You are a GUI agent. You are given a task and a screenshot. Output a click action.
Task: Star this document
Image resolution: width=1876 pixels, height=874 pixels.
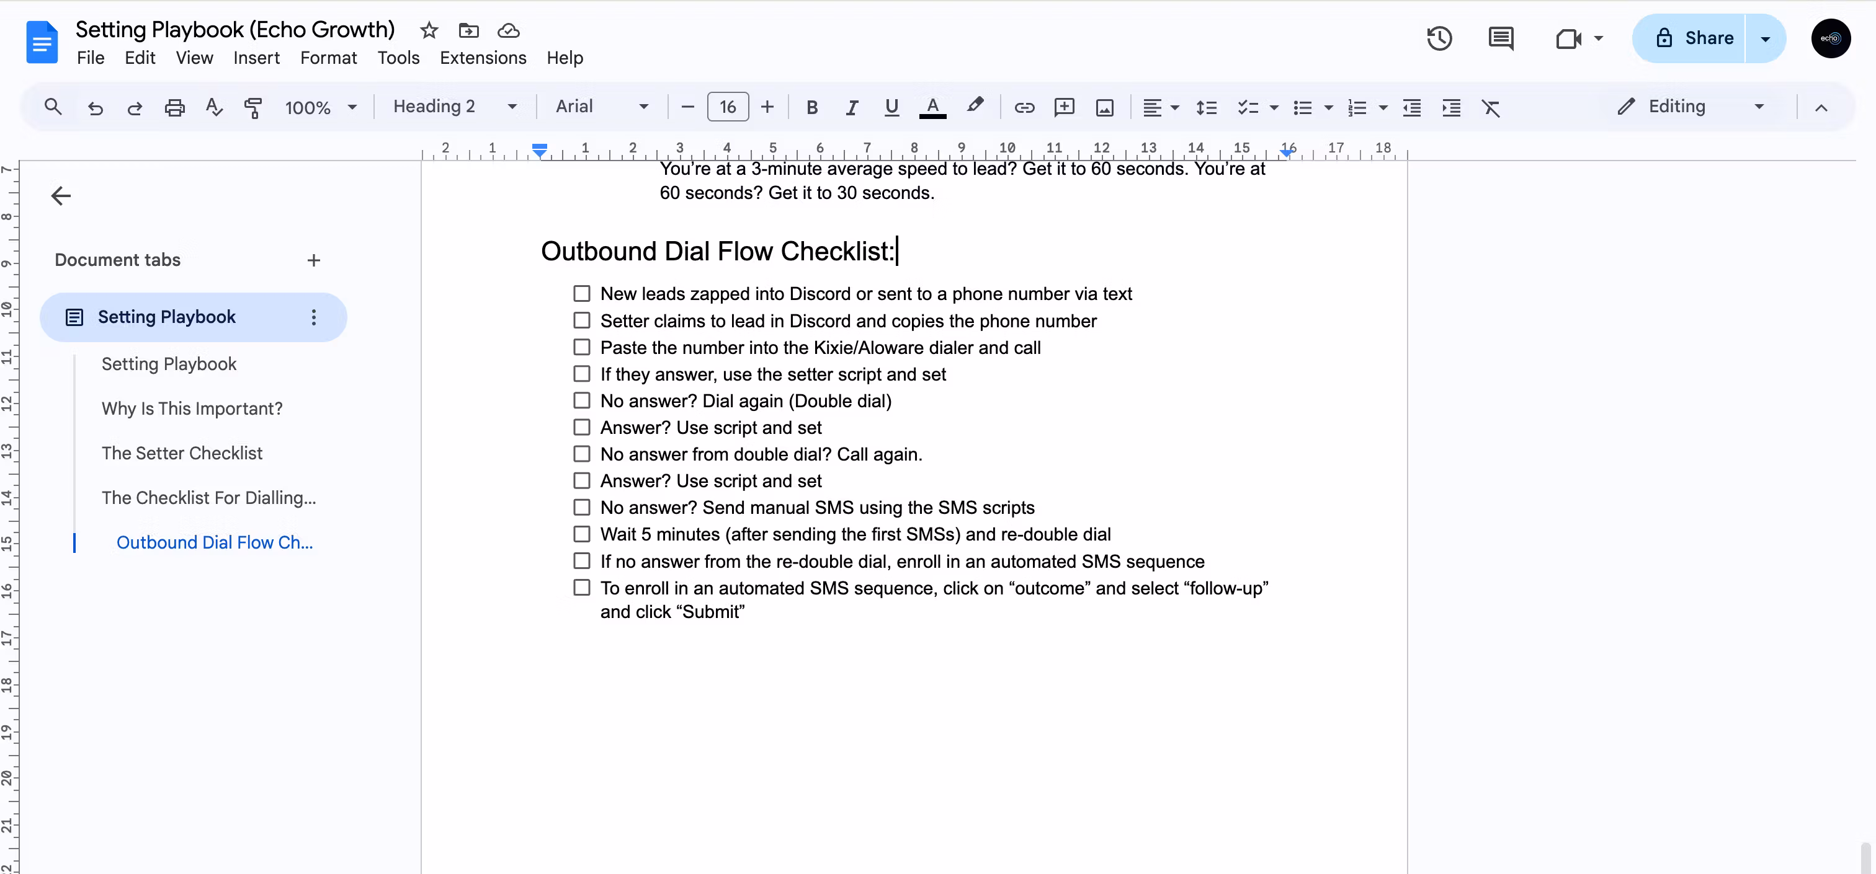pos(429,30)
